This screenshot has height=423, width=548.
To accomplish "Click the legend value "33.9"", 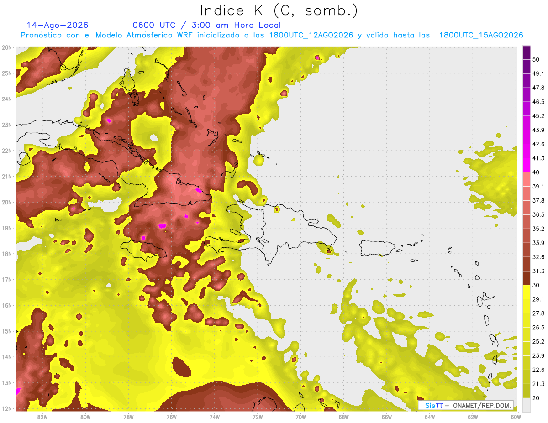I will point(538,243).
